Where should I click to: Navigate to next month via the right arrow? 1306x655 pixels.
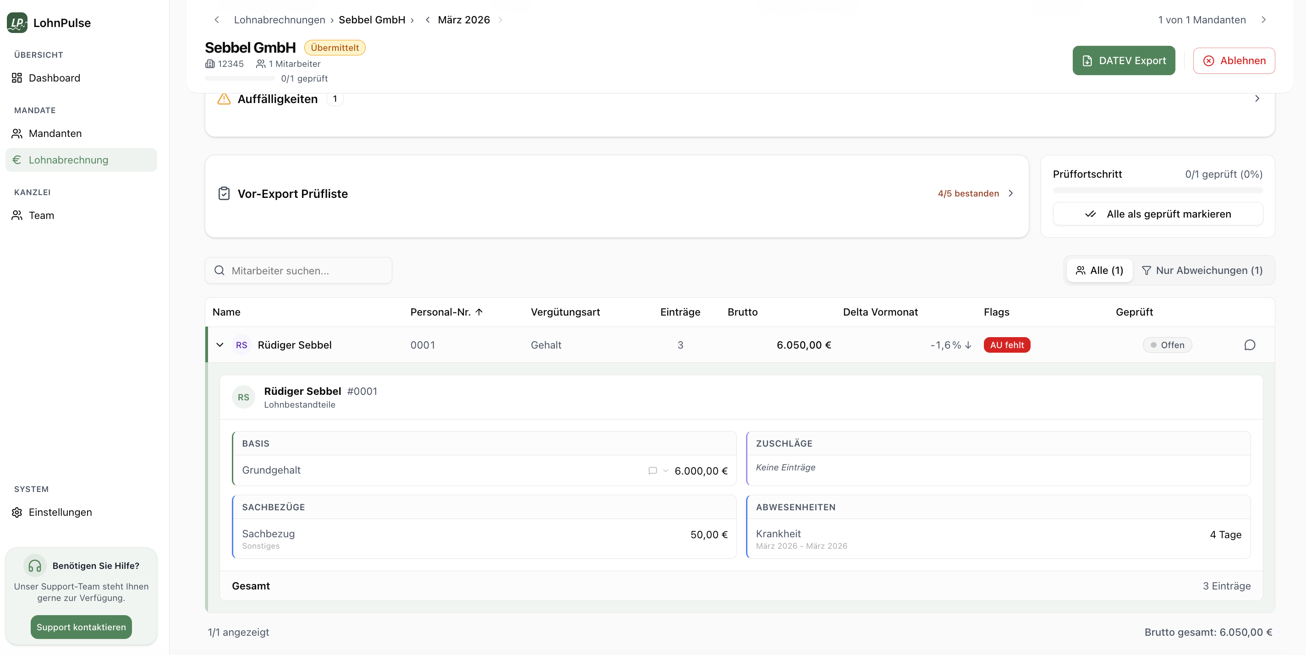click(501, 20)
